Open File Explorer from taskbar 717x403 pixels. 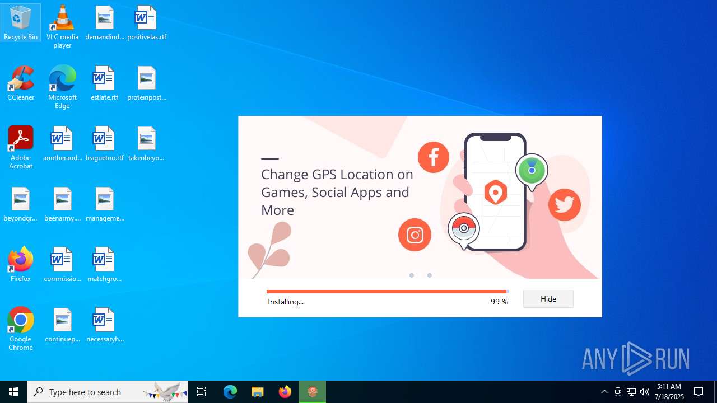click(257, 392)
